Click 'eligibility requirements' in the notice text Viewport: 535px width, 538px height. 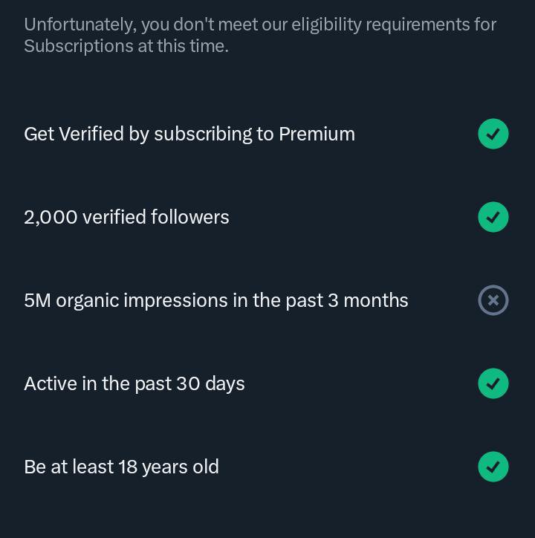point(381,25)
